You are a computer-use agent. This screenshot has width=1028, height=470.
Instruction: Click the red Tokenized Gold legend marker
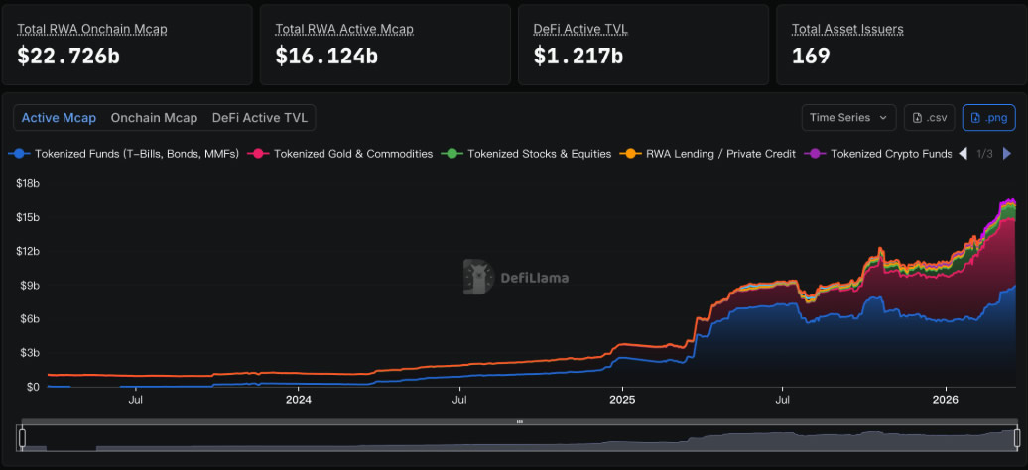[258, 154]
